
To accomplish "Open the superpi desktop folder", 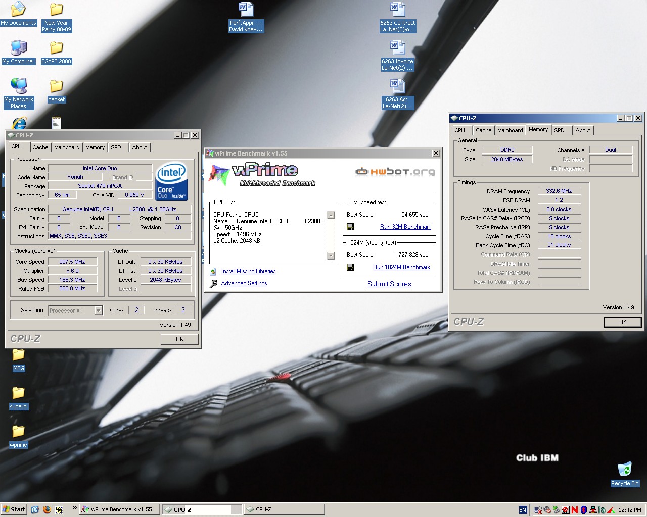I will (x=19, y=398).
